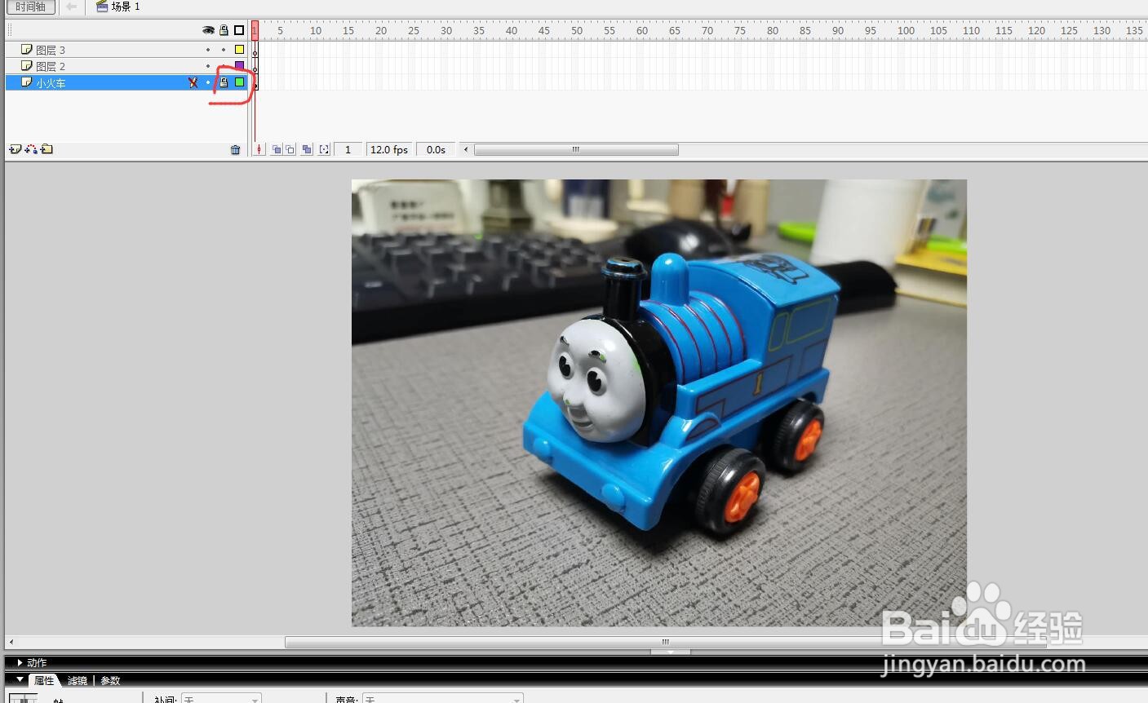Click frame 50 on the timeline ruler
Image resolution: width=1148 pixels, height=703 pixels.
pyautogui.click(x=577, y=30)
